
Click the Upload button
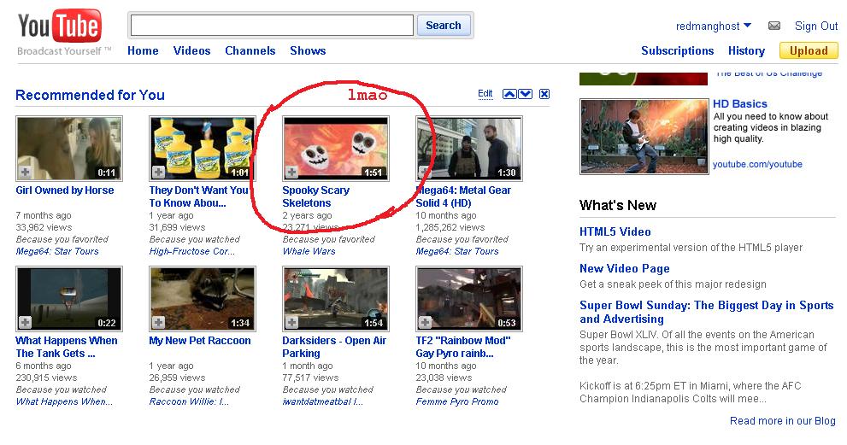click(809, 50)
